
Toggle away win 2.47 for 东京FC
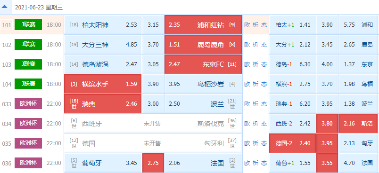[x=203, y=64]
